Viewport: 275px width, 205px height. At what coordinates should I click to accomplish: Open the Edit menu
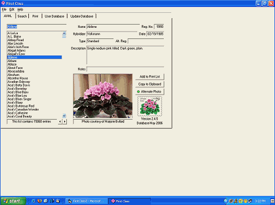pyautogui.click(x=12, y=10)
